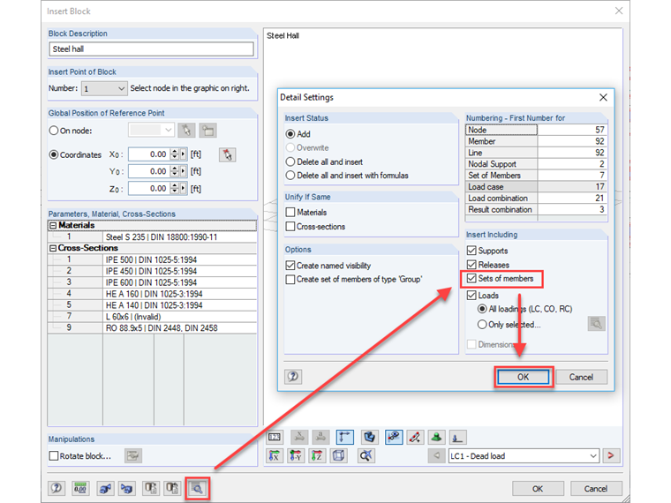Toggle the member view eye icon
The image size is (671, 503).
click(x=394, y=437)
